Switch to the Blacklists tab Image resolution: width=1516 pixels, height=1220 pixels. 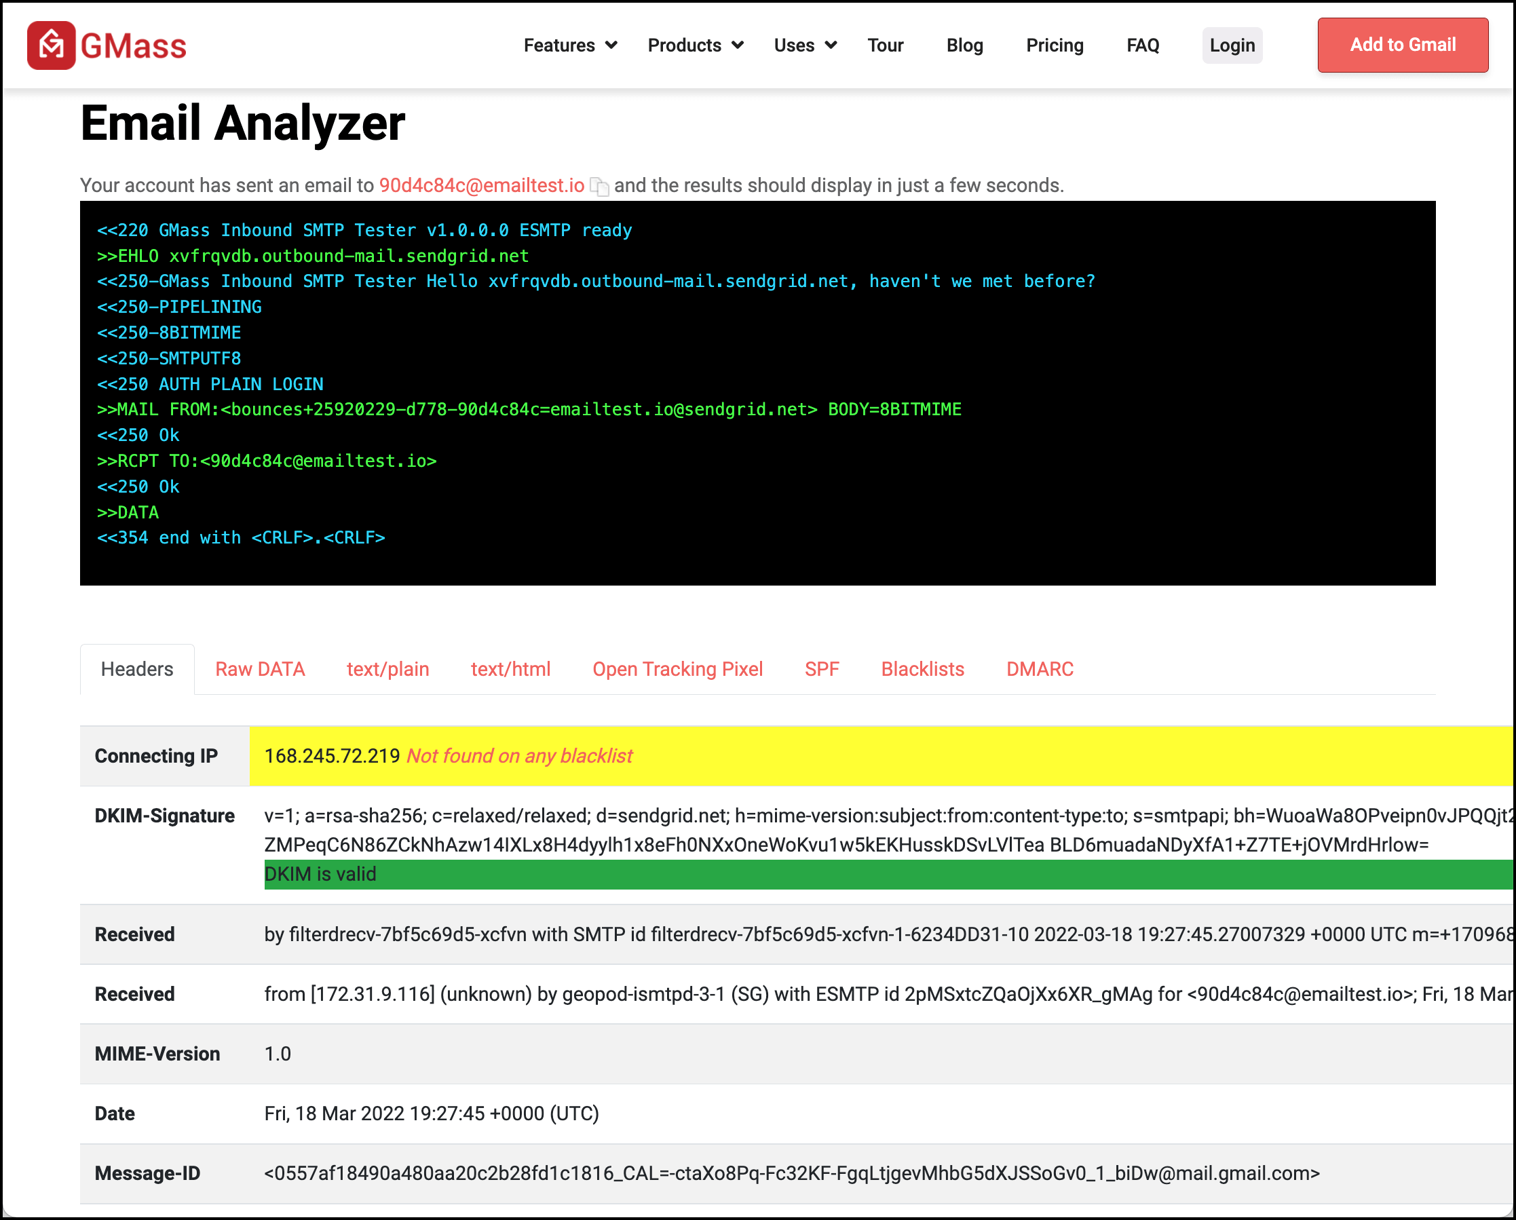[x=922, y=669]
